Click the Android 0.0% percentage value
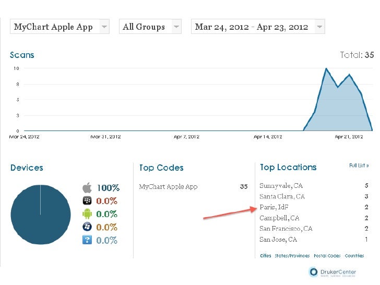Screen dimensions: 380x285 pos(106,214)
